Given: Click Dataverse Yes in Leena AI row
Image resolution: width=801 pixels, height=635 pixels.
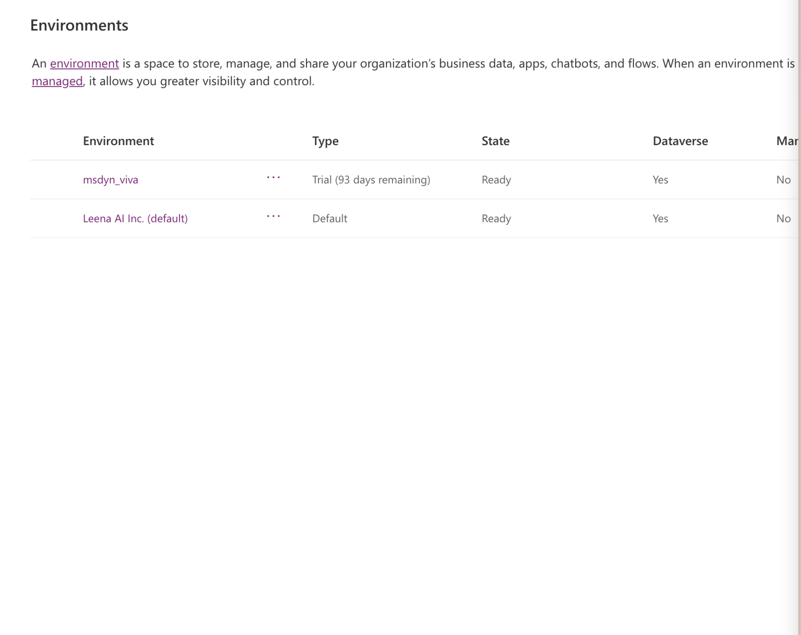Looking at the screenshot, I should point(660,218).
